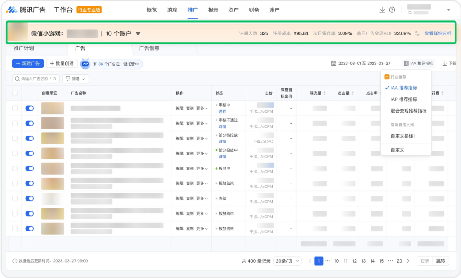Click the one-click hosting robot icon
Image resolution: width=461 pixels, height=278 pixels.
[x=85, y=64]
